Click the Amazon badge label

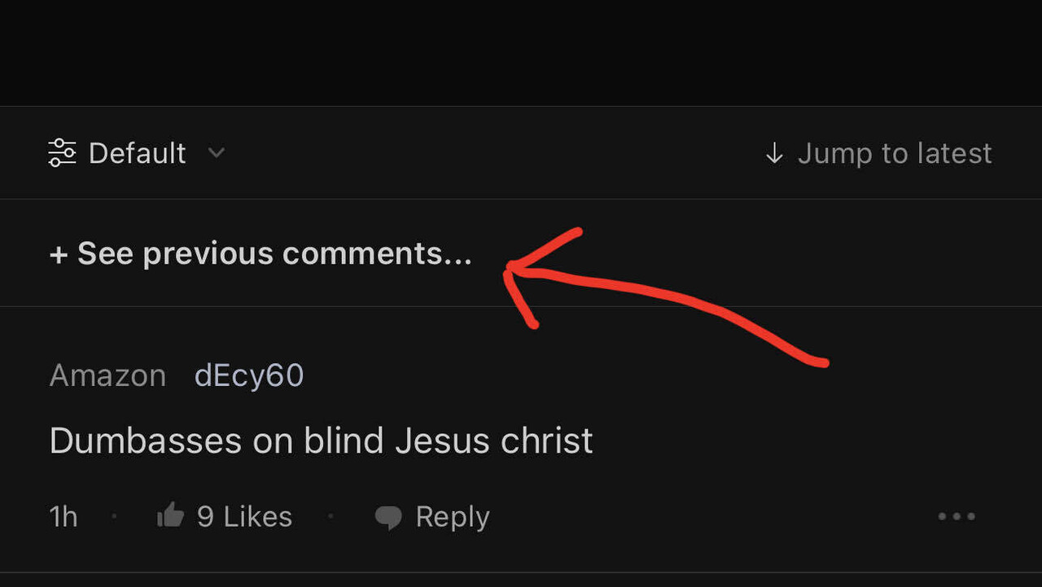point(107,375)
